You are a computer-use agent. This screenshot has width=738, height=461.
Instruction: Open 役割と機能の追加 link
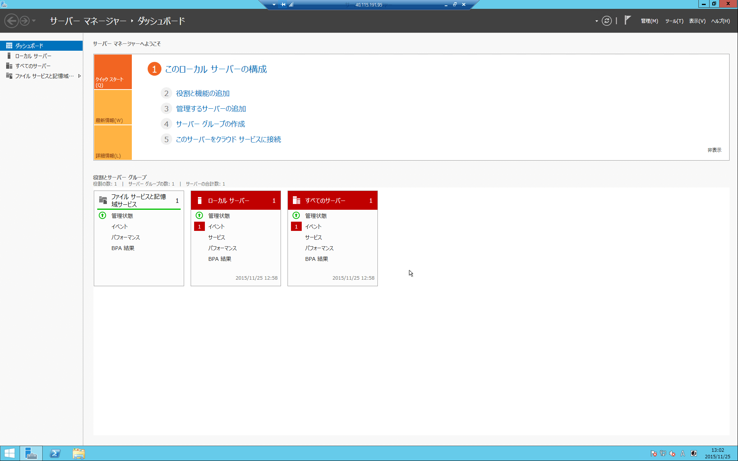pos(203,93)
